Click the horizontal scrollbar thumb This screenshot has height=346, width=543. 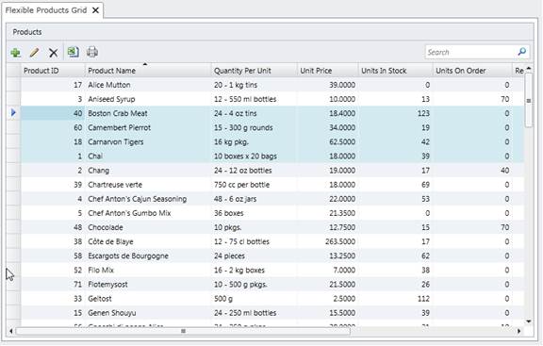point(183,331)
